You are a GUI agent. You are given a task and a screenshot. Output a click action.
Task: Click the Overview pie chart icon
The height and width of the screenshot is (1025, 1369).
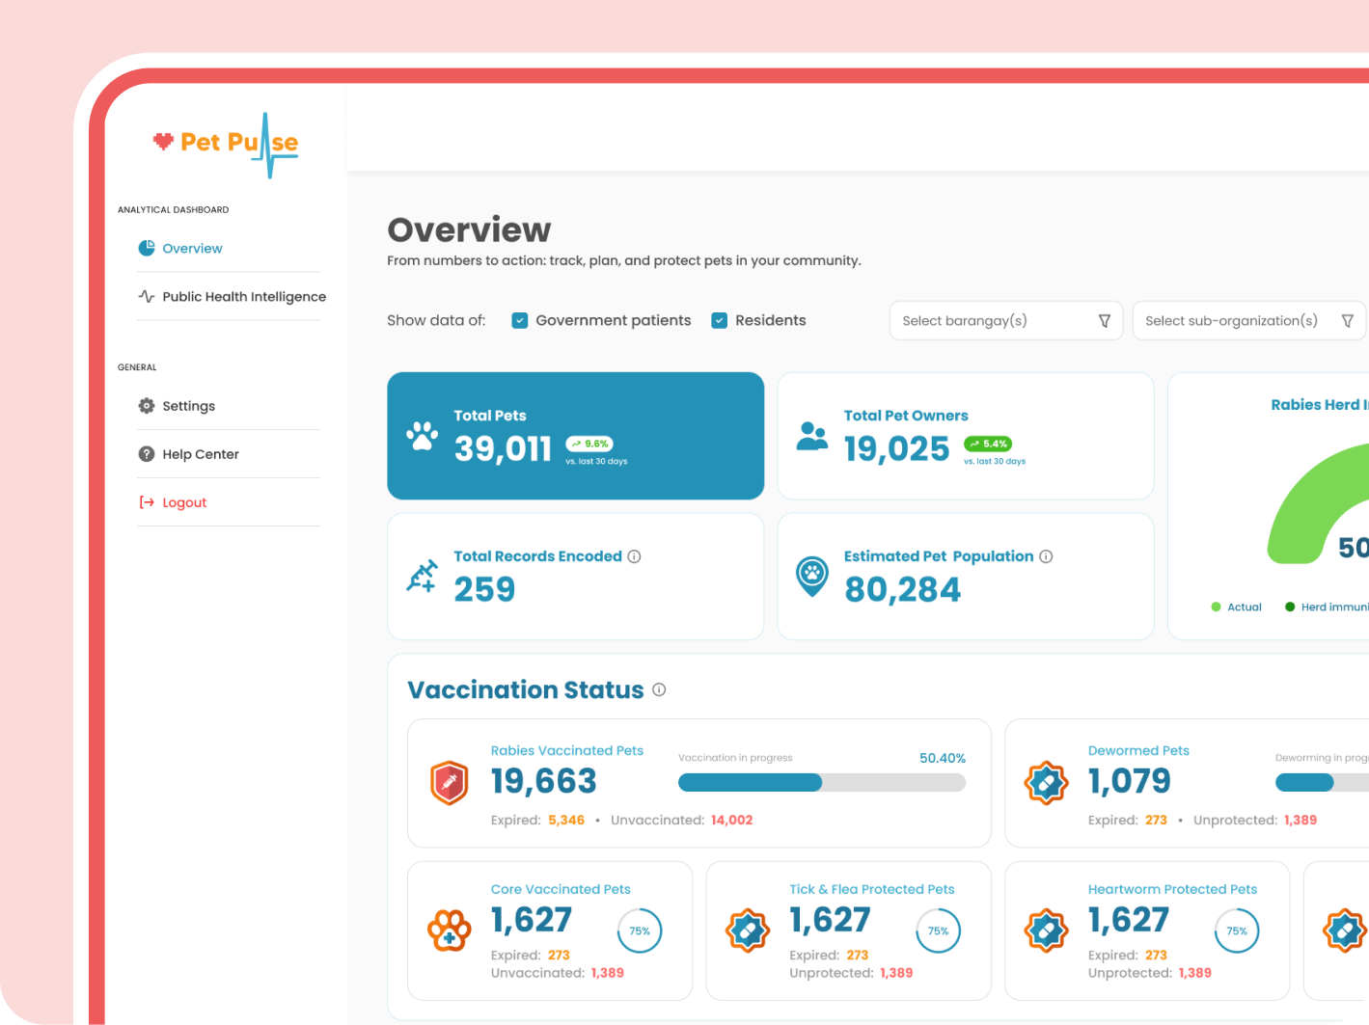click(x=147, y=248)
